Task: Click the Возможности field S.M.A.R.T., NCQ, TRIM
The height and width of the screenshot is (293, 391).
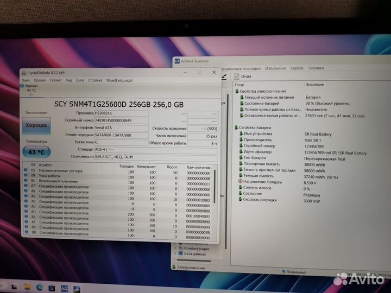Action: pos(156,157)
